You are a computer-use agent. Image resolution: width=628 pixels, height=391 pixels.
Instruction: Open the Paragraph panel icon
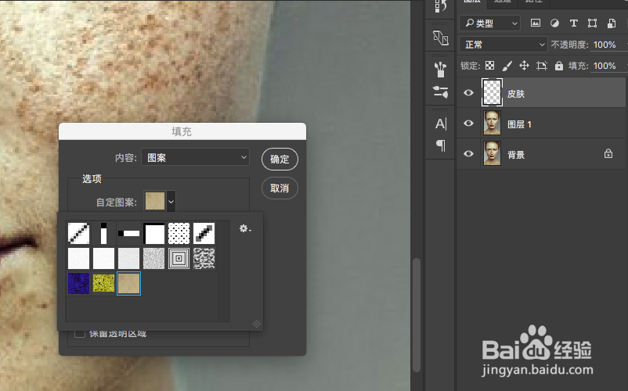(441, 145)
